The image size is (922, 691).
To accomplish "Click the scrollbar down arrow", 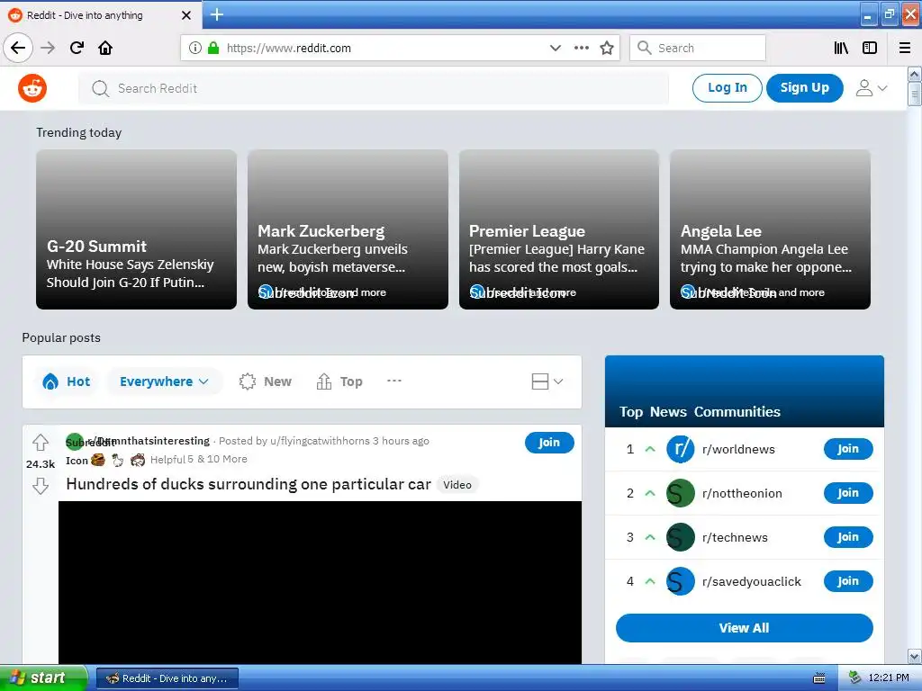I will (x=915, y=656).
